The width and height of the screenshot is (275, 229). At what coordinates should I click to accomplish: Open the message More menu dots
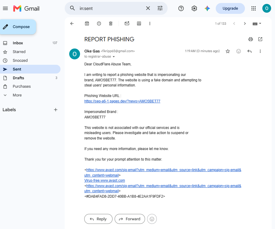[260, 51]
